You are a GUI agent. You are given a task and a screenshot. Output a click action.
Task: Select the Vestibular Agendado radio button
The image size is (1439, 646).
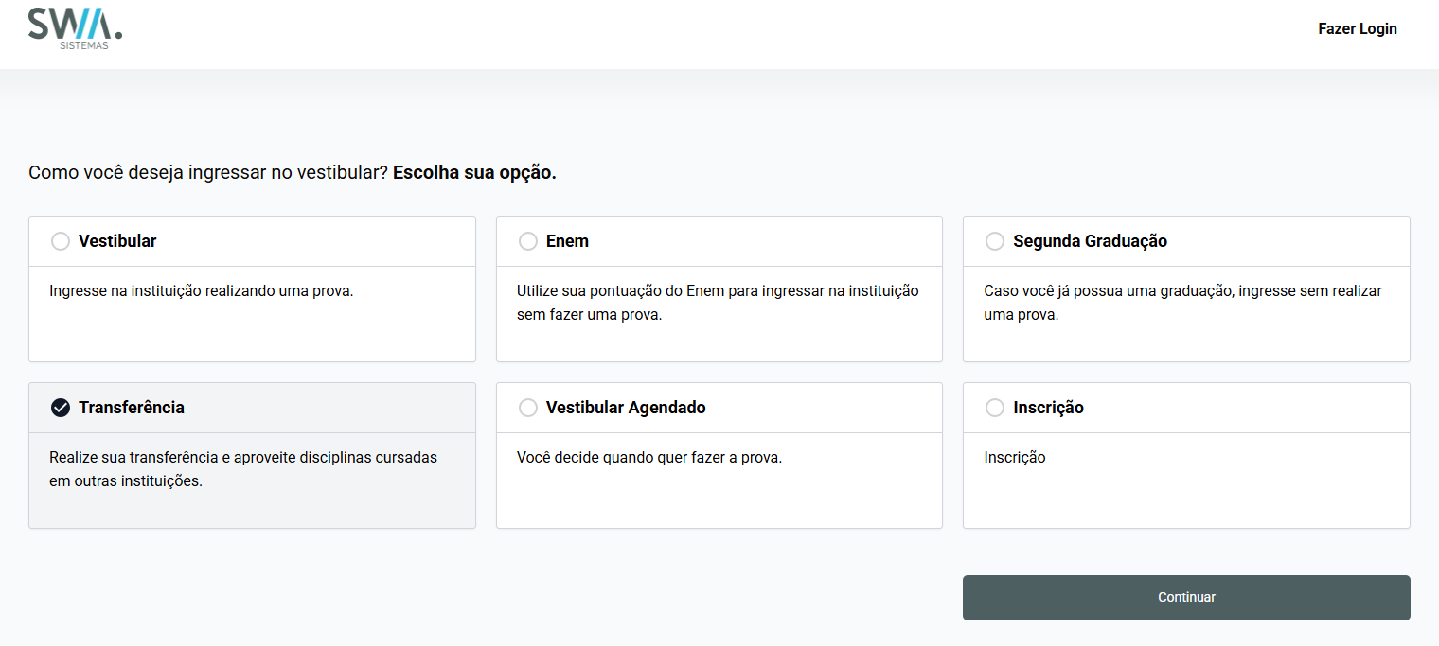[528, 408]
